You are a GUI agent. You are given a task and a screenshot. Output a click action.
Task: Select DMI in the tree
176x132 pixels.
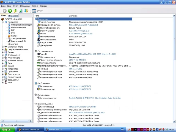13,30
